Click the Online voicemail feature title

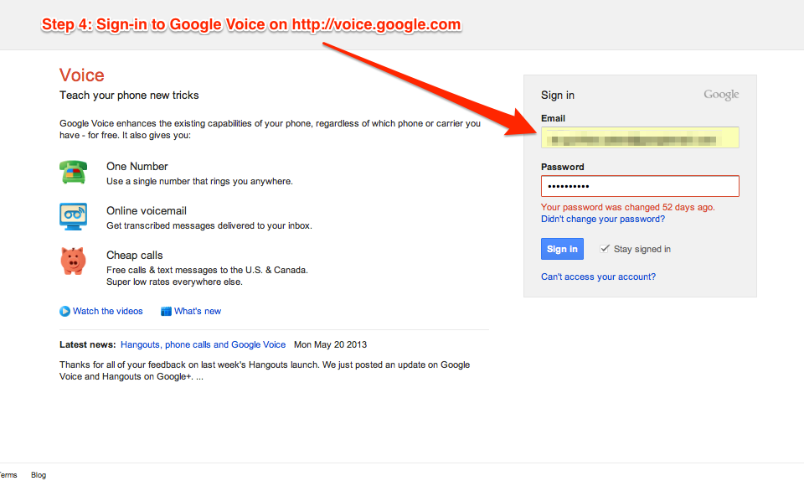[x=147, y=211]
